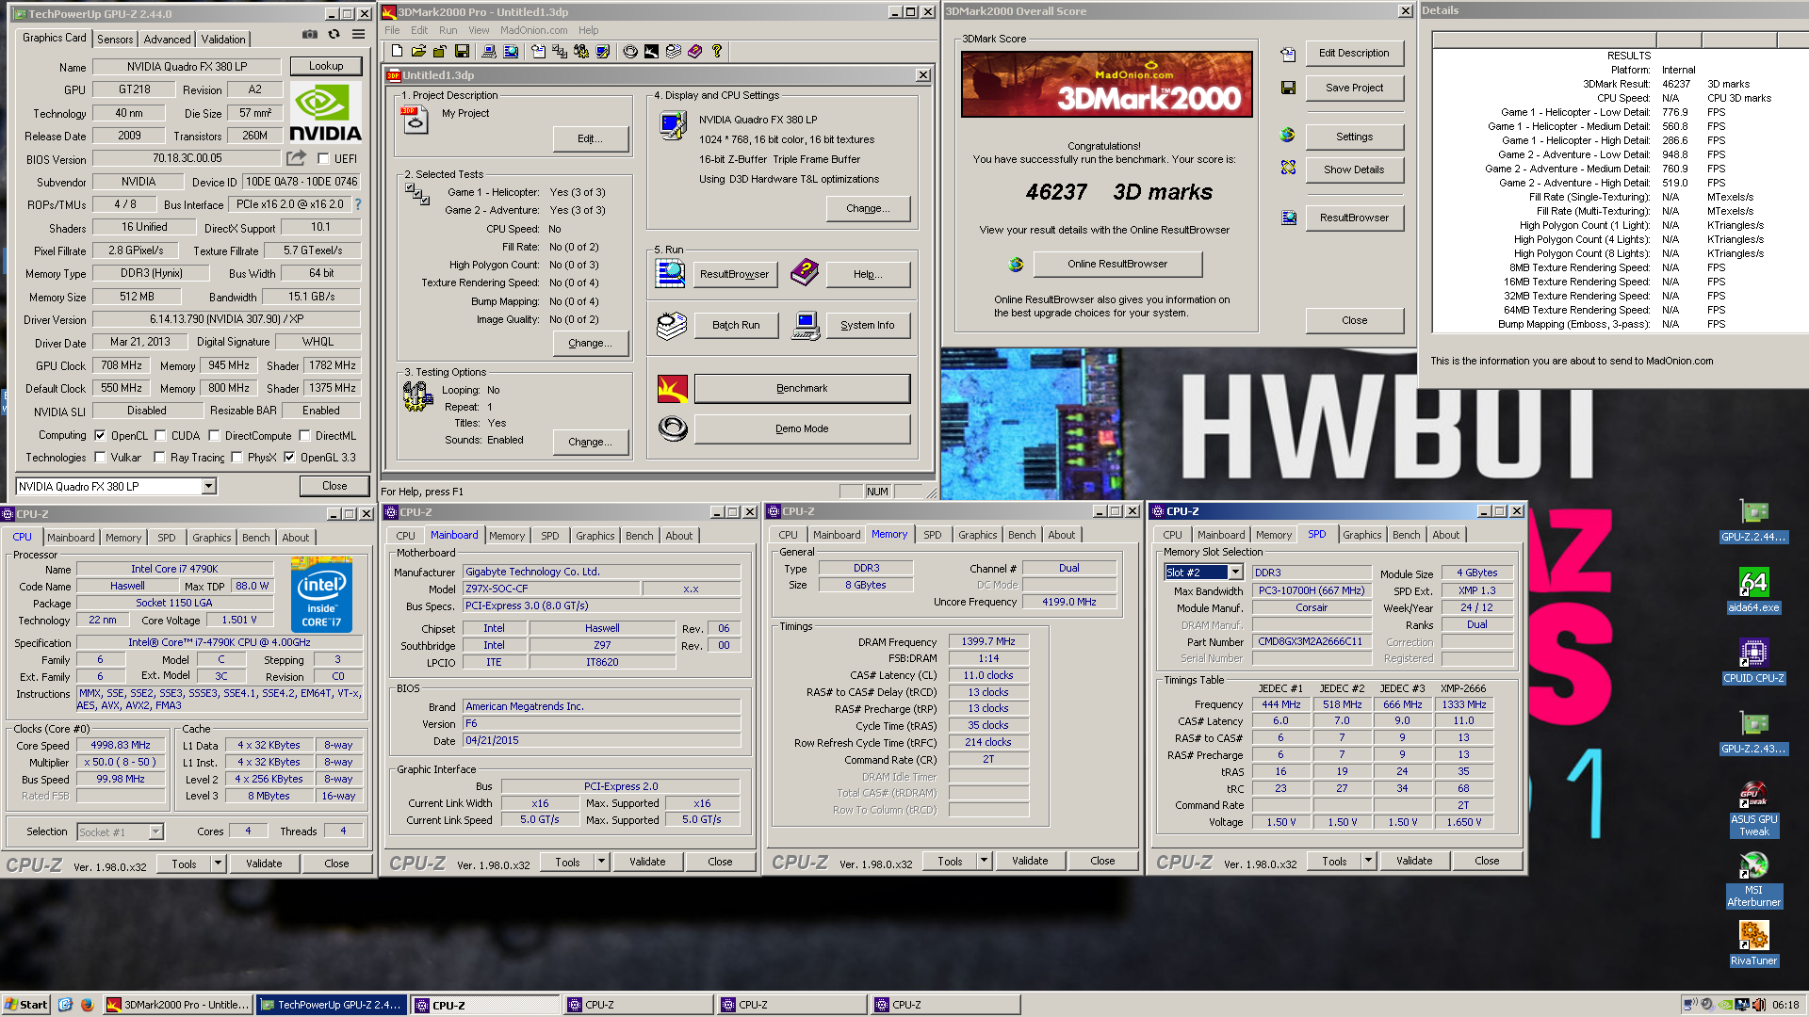
Task: Click the Batch Run button
Action: coord(736,325)
